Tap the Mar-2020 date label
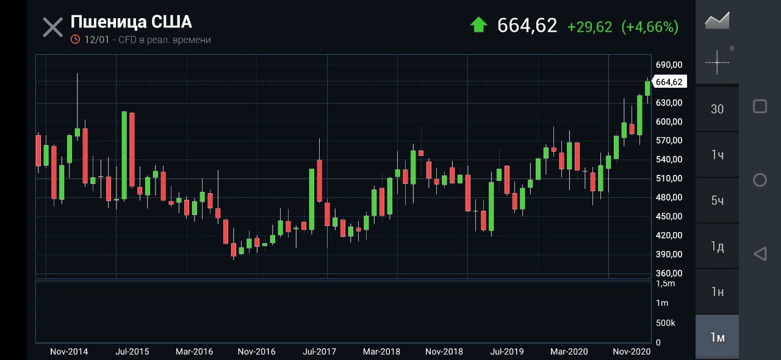This screenshot has width=781, height=360. pos(569,351)
